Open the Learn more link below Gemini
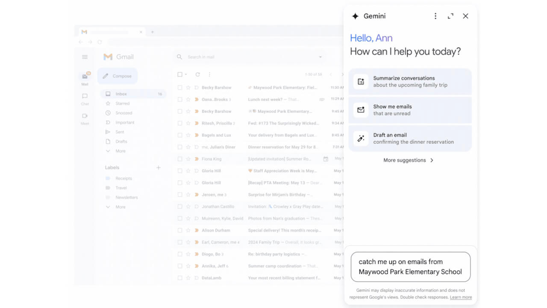 (461, 297)
